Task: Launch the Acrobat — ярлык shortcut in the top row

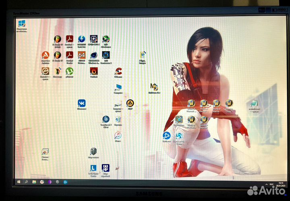Action: click(69, 39)
